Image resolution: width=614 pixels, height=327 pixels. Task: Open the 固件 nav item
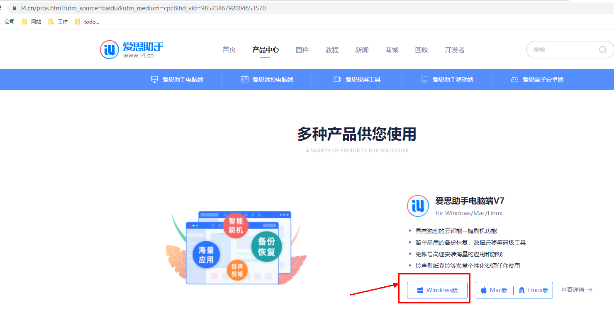(x=302, y=50)
